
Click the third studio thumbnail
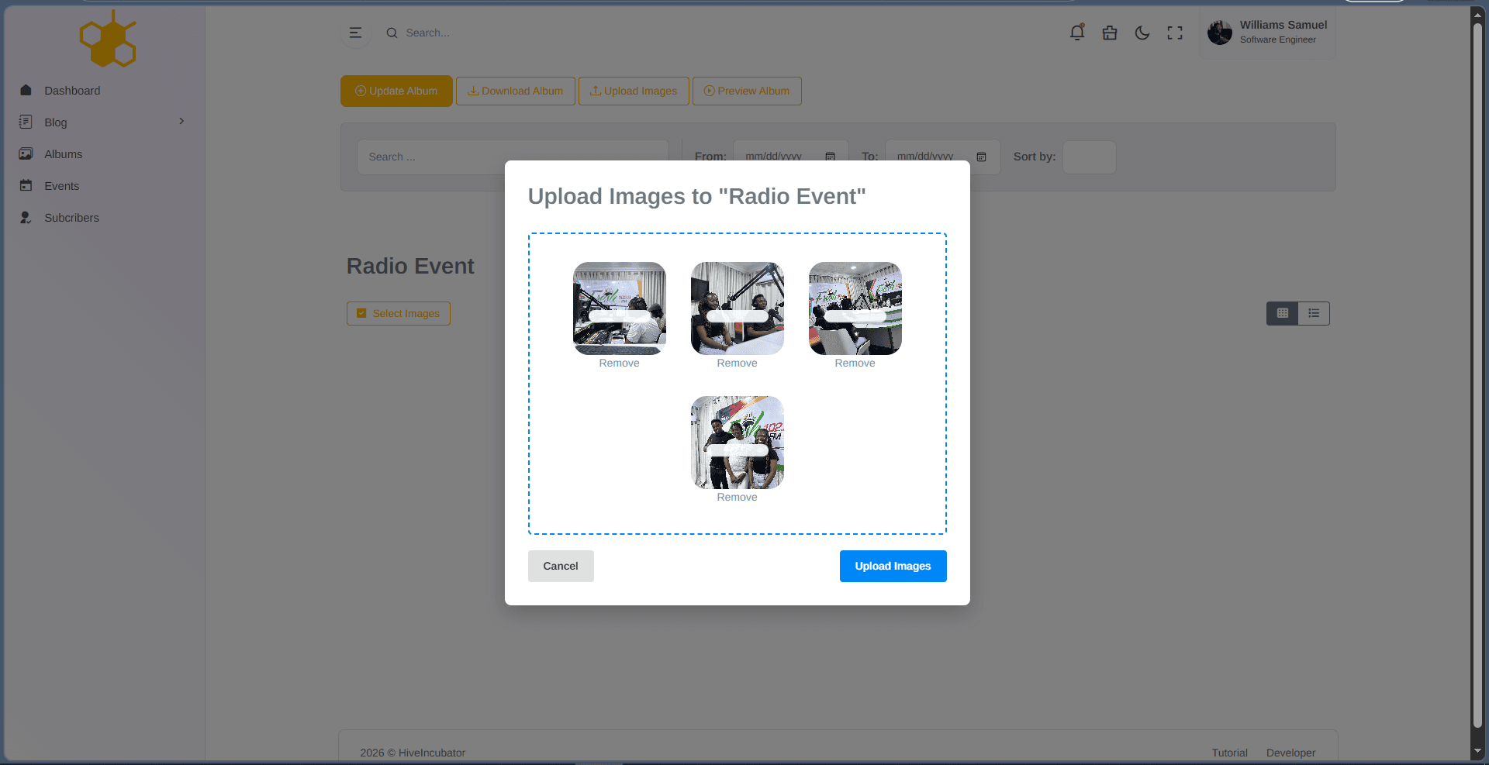(x=855, y=308)
